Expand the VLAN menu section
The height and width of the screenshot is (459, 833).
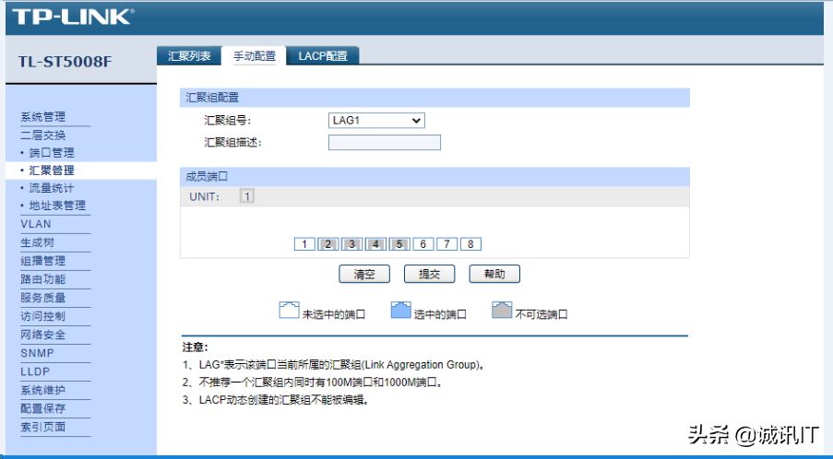(x=36, y=224)
